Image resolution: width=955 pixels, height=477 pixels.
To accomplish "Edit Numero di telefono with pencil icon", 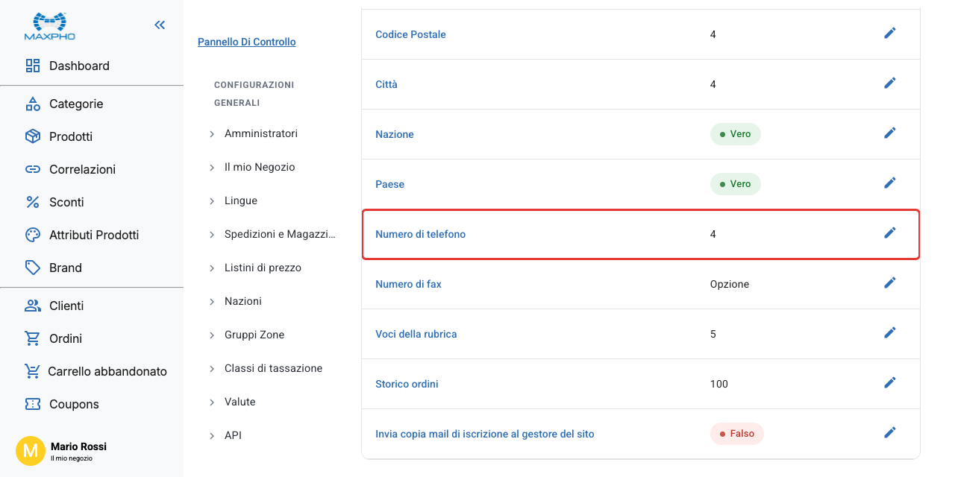I will click(889, 233).
